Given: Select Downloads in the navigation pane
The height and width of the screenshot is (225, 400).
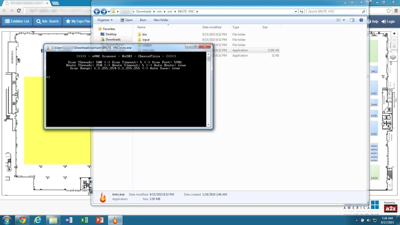Looking at the screenshot, I should pyautogui.click(x=113, y=40).
